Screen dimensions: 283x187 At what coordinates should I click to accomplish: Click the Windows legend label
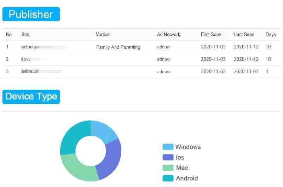pyautogui.click(x=188, y=147)
